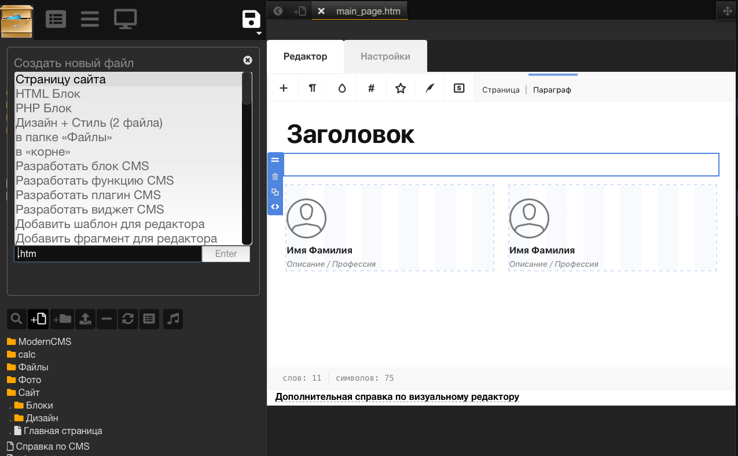Click the refresh file list icon
The image size is (738, 456).
[x=128, y=318]
